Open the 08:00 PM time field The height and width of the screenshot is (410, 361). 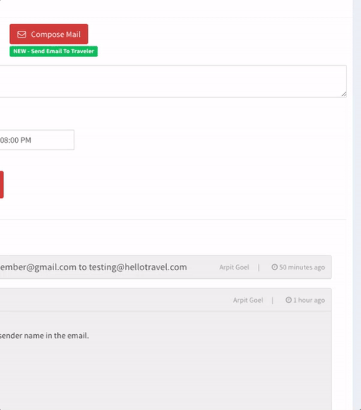pos(37,140)
